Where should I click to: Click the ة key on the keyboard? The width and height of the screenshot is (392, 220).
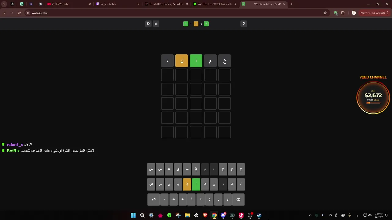[x=241, y=184]
